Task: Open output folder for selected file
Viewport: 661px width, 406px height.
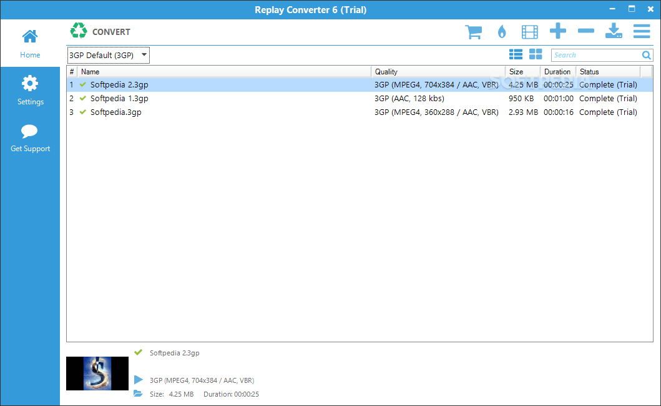Action: coord(138,394)
